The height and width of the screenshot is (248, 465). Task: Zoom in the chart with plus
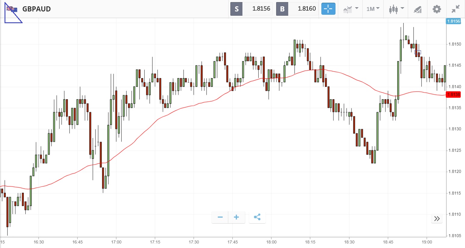pos(236,217)
